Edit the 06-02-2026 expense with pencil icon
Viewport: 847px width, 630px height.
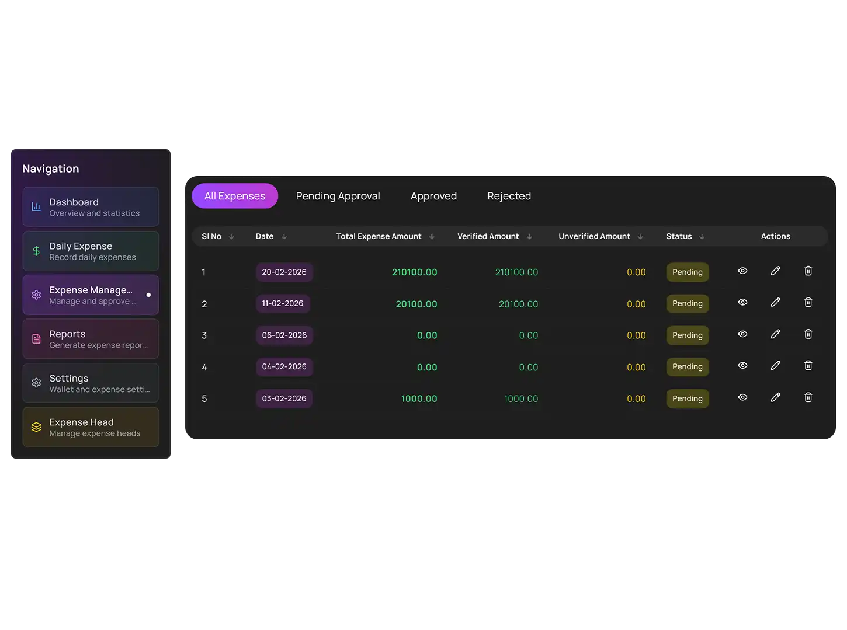click(775, 334)
